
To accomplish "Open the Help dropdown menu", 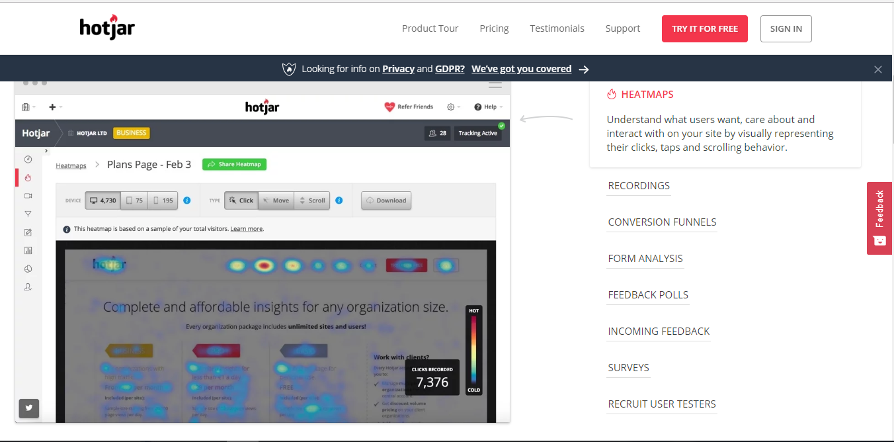I will point(488,107).
